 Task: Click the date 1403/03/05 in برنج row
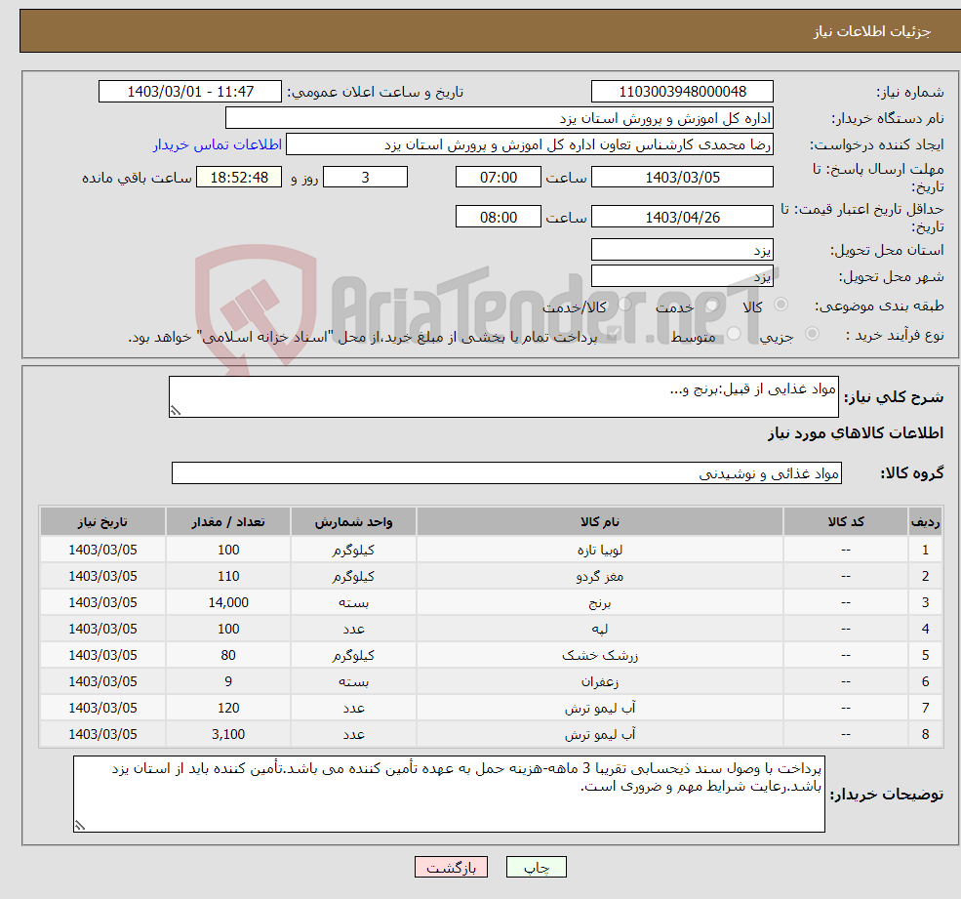click(102, 603)
